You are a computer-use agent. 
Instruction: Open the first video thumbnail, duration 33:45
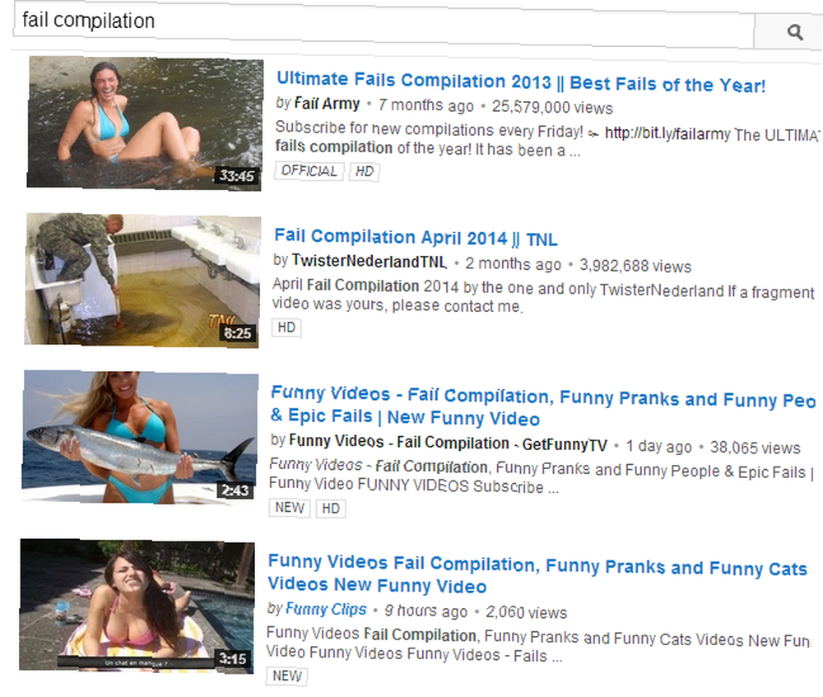[x=145, y=123]
